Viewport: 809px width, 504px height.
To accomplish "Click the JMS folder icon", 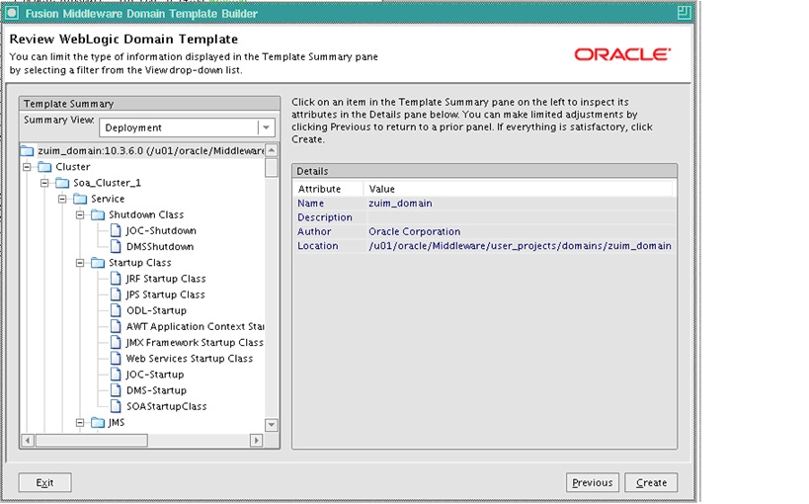I will [98, 422].
